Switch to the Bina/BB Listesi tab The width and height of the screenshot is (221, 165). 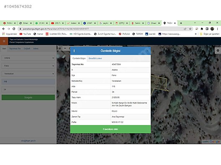[x=95, y=58]
